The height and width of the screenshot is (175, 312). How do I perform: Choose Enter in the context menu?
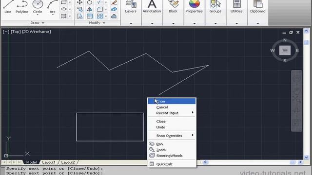click(172, 101)
